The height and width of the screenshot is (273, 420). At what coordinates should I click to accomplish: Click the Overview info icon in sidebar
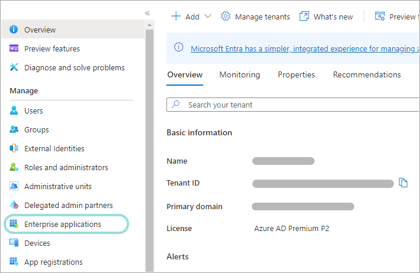click(x=14, y=30)
